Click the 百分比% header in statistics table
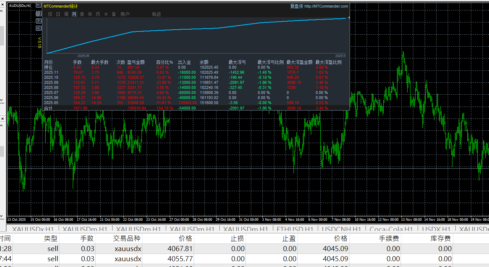This screenshot has width=489, height=267. (164, 62)
